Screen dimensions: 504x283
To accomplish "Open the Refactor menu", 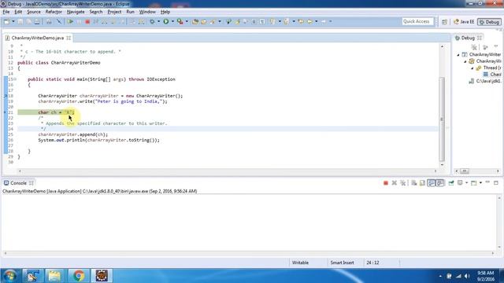I will [x=54, y=12].
